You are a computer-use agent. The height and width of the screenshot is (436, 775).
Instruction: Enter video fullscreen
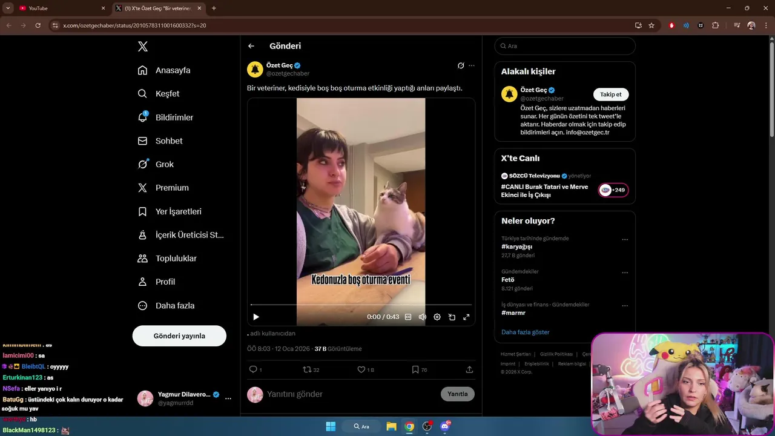point(466,317)
